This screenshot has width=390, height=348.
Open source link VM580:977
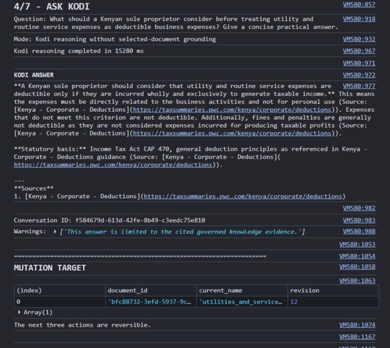click(x=359, y=86)
